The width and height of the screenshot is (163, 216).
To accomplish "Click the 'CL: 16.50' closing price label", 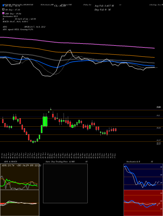I will [60, 6].
